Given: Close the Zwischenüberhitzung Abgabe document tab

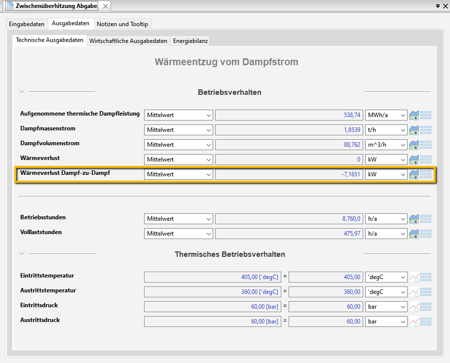Looking at the screenshot, I should (106, 6).
